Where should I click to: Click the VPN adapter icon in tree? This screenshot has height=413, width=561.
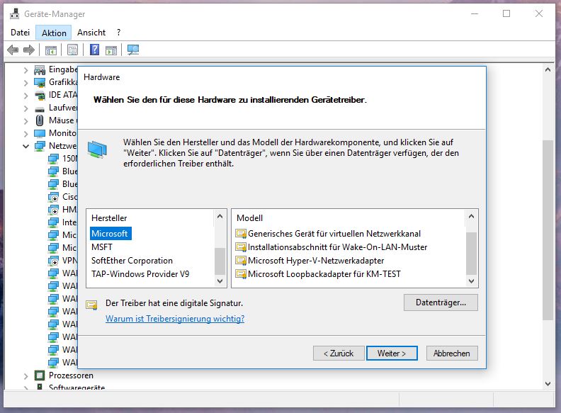coord(53,261)
